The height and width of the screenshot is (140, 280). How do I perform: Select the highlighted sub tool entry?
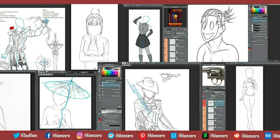tap(112, 86)
